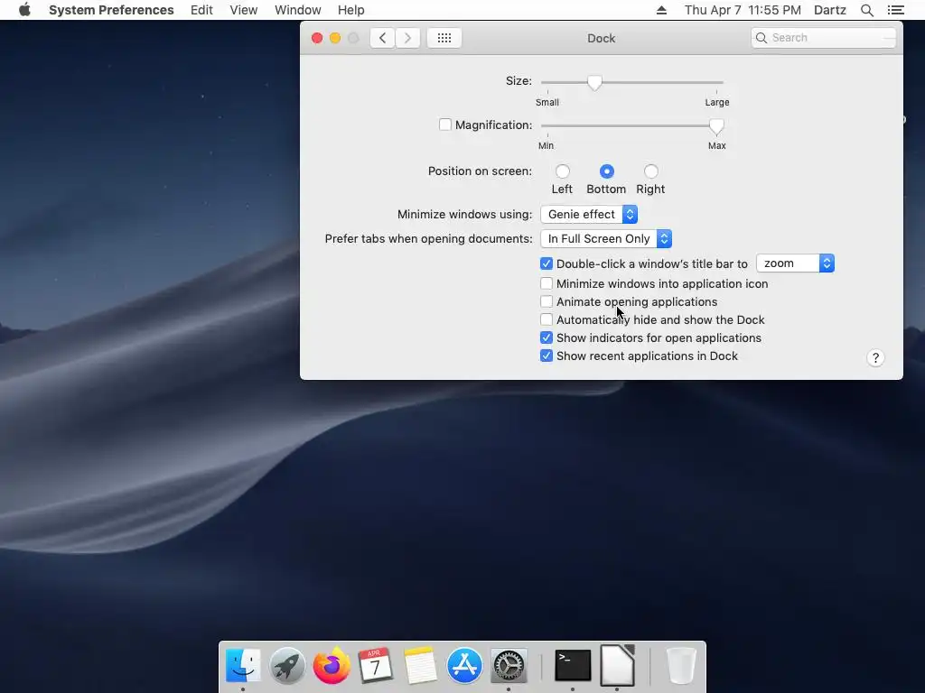Image resolution: width=925 pixels, height=693 pixels.
Task: Open blank document icon in Dock
Action: tap(617, 666)
